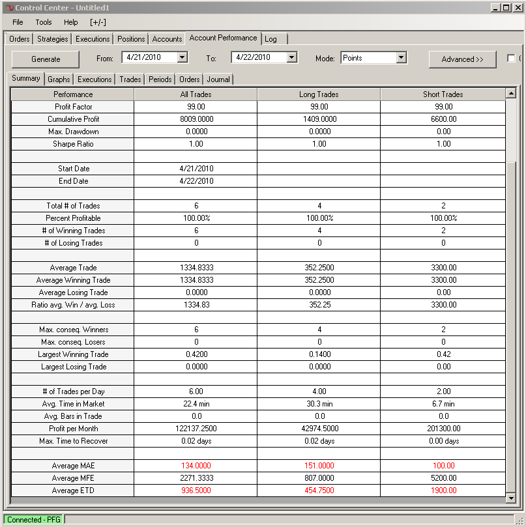Click Short Trades Profit per Month 201300.00
This screenshot has height=527, width=526.
(444, 429)
